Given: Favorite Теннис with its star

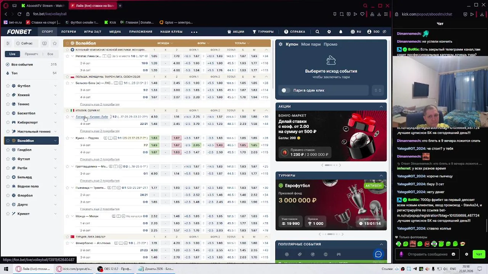Looking at the screenshot, I should coord(8,104).
